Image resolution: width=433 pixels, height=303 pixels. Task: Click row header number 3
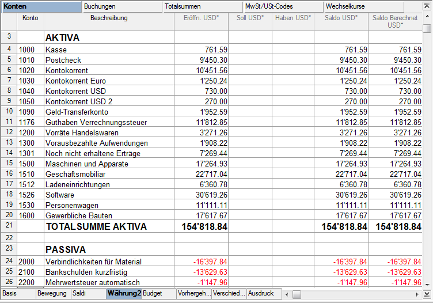[x=9, y=36]
